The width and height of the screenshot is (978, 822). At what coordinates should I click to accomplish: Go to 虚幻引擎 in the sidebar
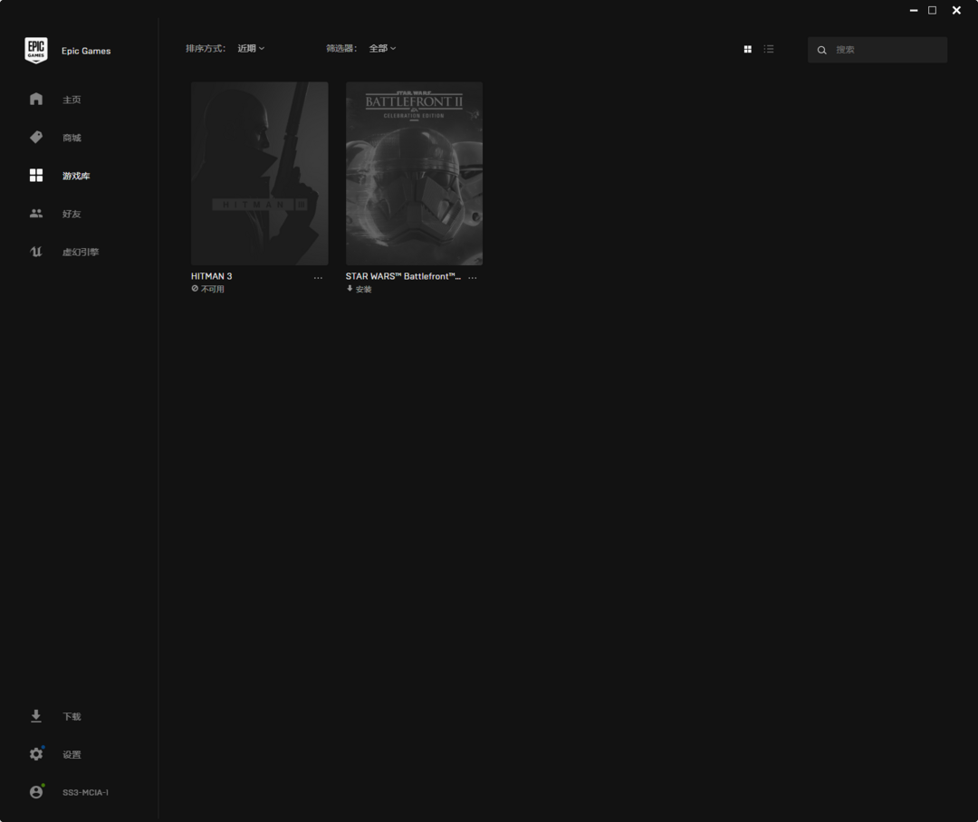point(81,252)
